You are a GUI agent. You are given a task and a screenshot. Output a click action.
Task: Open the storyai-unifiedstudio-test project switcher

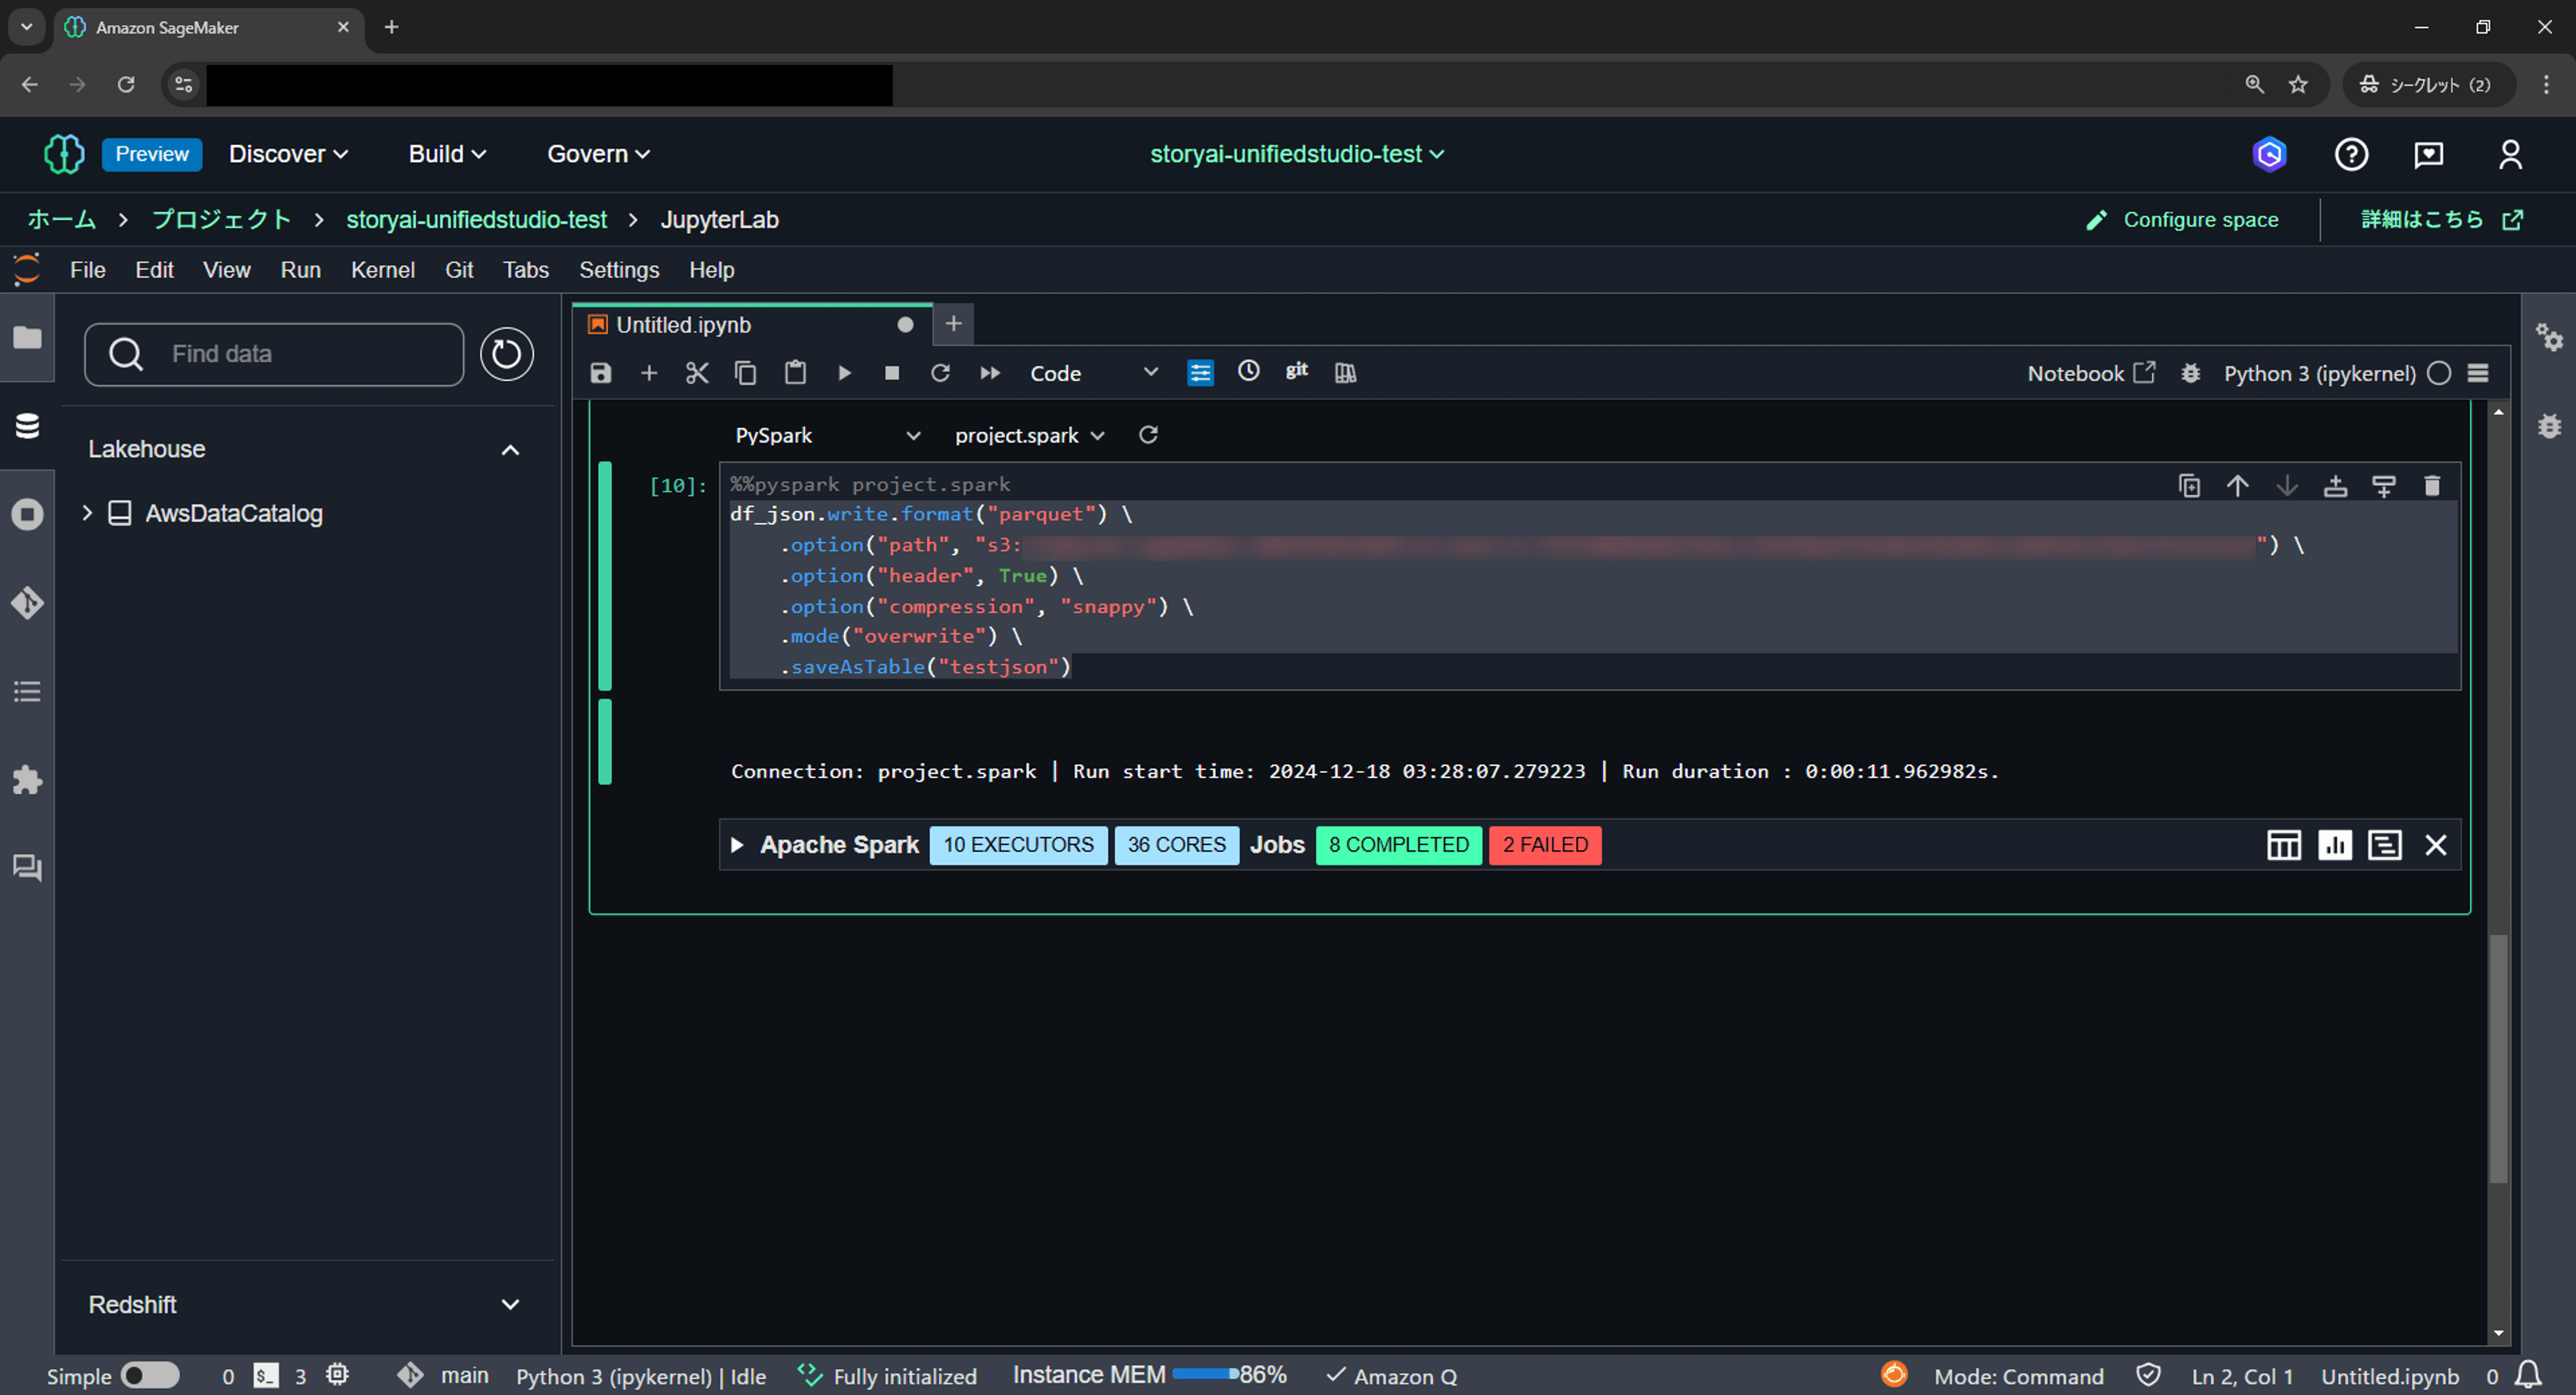click(x=1296, y=154)
